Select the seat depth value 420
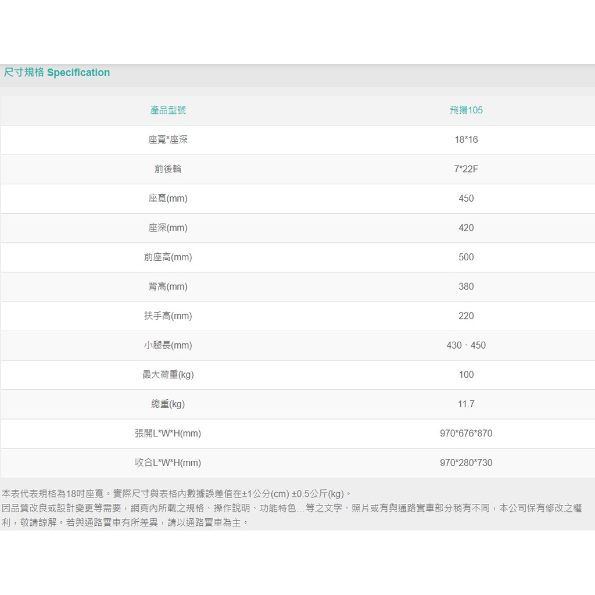This screenshot has height=595, width=595. click(466, 228)
